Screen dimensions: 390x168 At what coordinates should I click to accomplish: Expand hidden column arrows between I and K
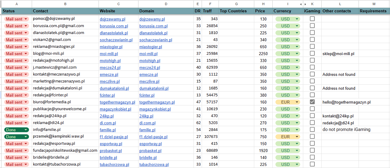tap(303, 4)
